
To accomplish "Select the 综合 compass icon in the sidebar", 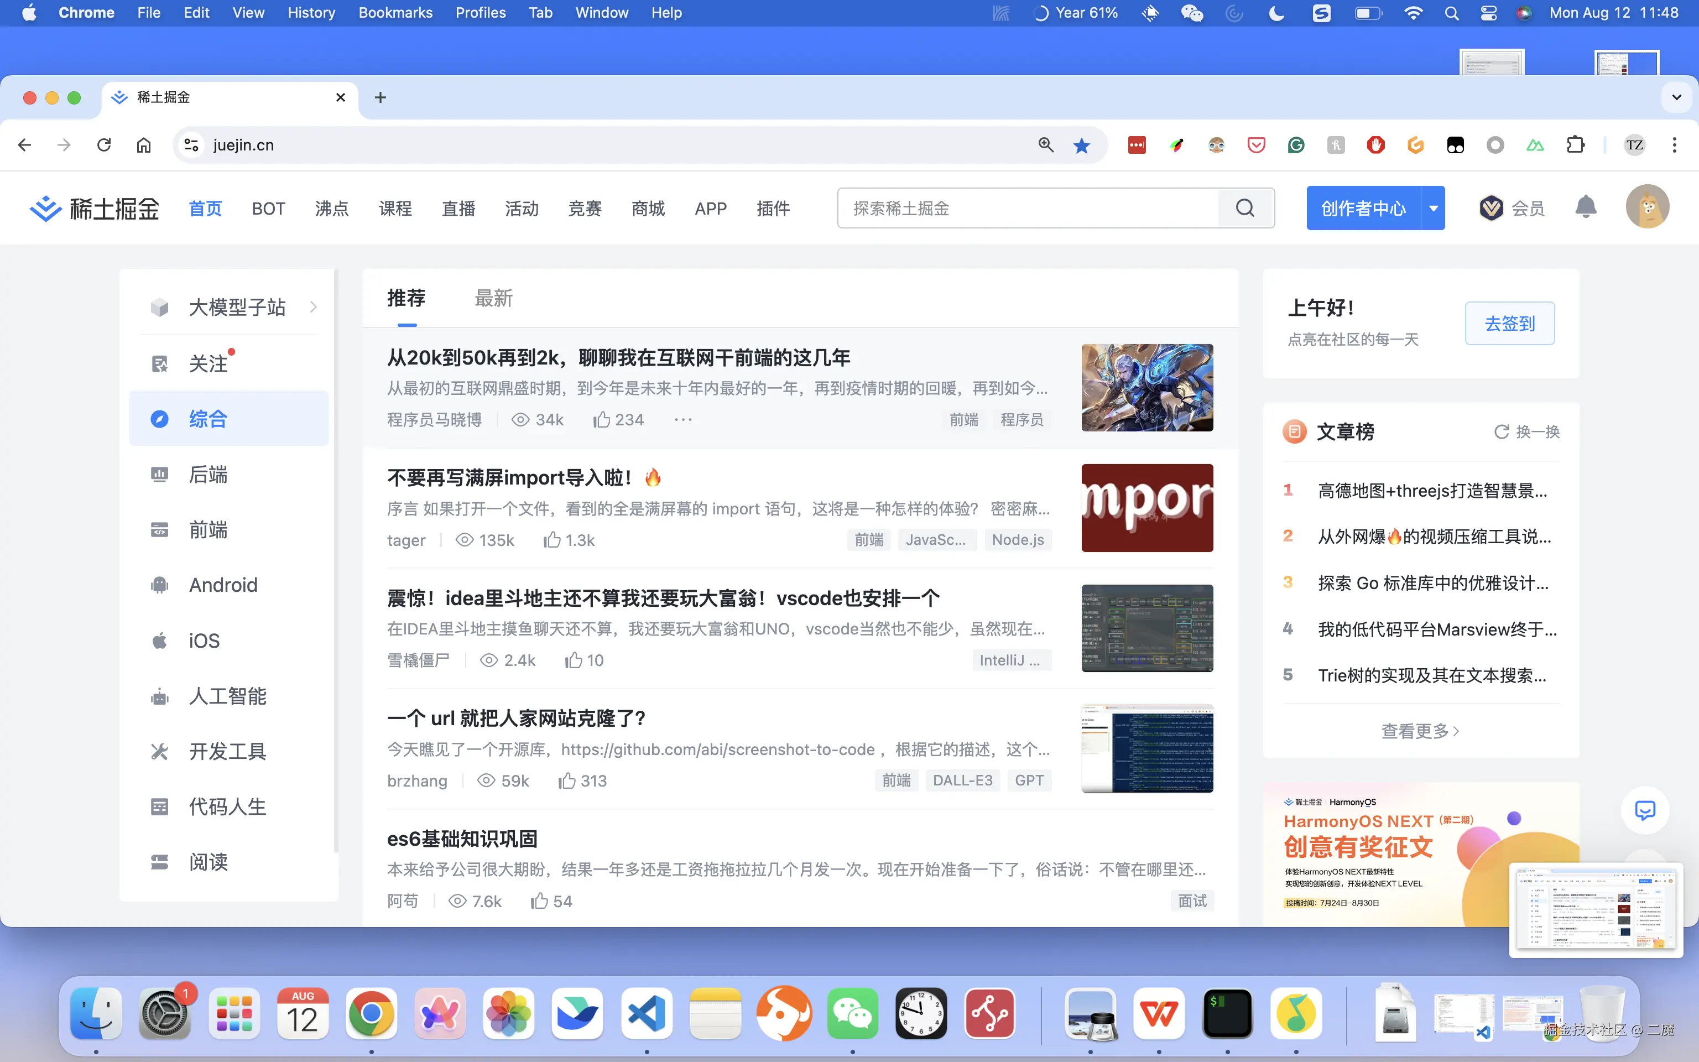I will click(x=160, y=418).
